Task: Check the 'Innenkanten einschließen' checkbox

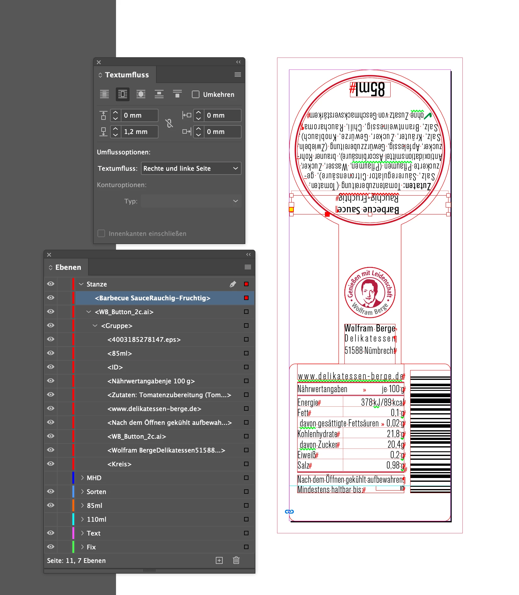Action: [x=101, y=233]
